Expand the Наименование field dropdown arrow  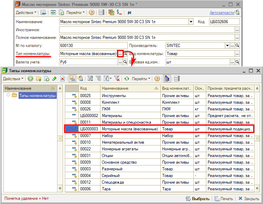click(191, 22)
